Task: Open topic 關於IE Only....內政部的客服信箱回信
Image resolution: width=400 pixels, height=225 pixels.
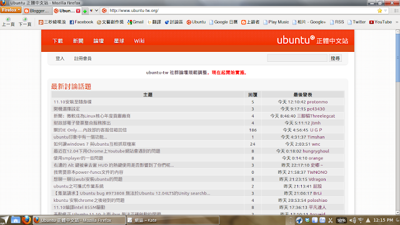Action: coord(90,130)
